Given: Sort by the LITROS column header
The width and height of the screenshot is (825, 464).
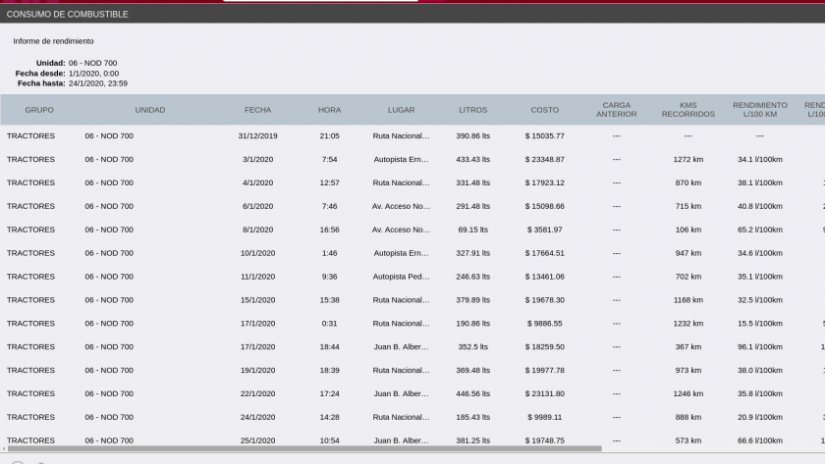Looking at the screenshot, I should pos(472,110).
